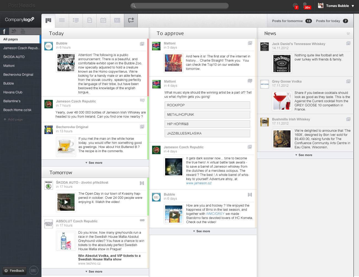The width and height of the screenshot is (359, 277).
Task: Open the document page view
Action: [x=89, y=20]
